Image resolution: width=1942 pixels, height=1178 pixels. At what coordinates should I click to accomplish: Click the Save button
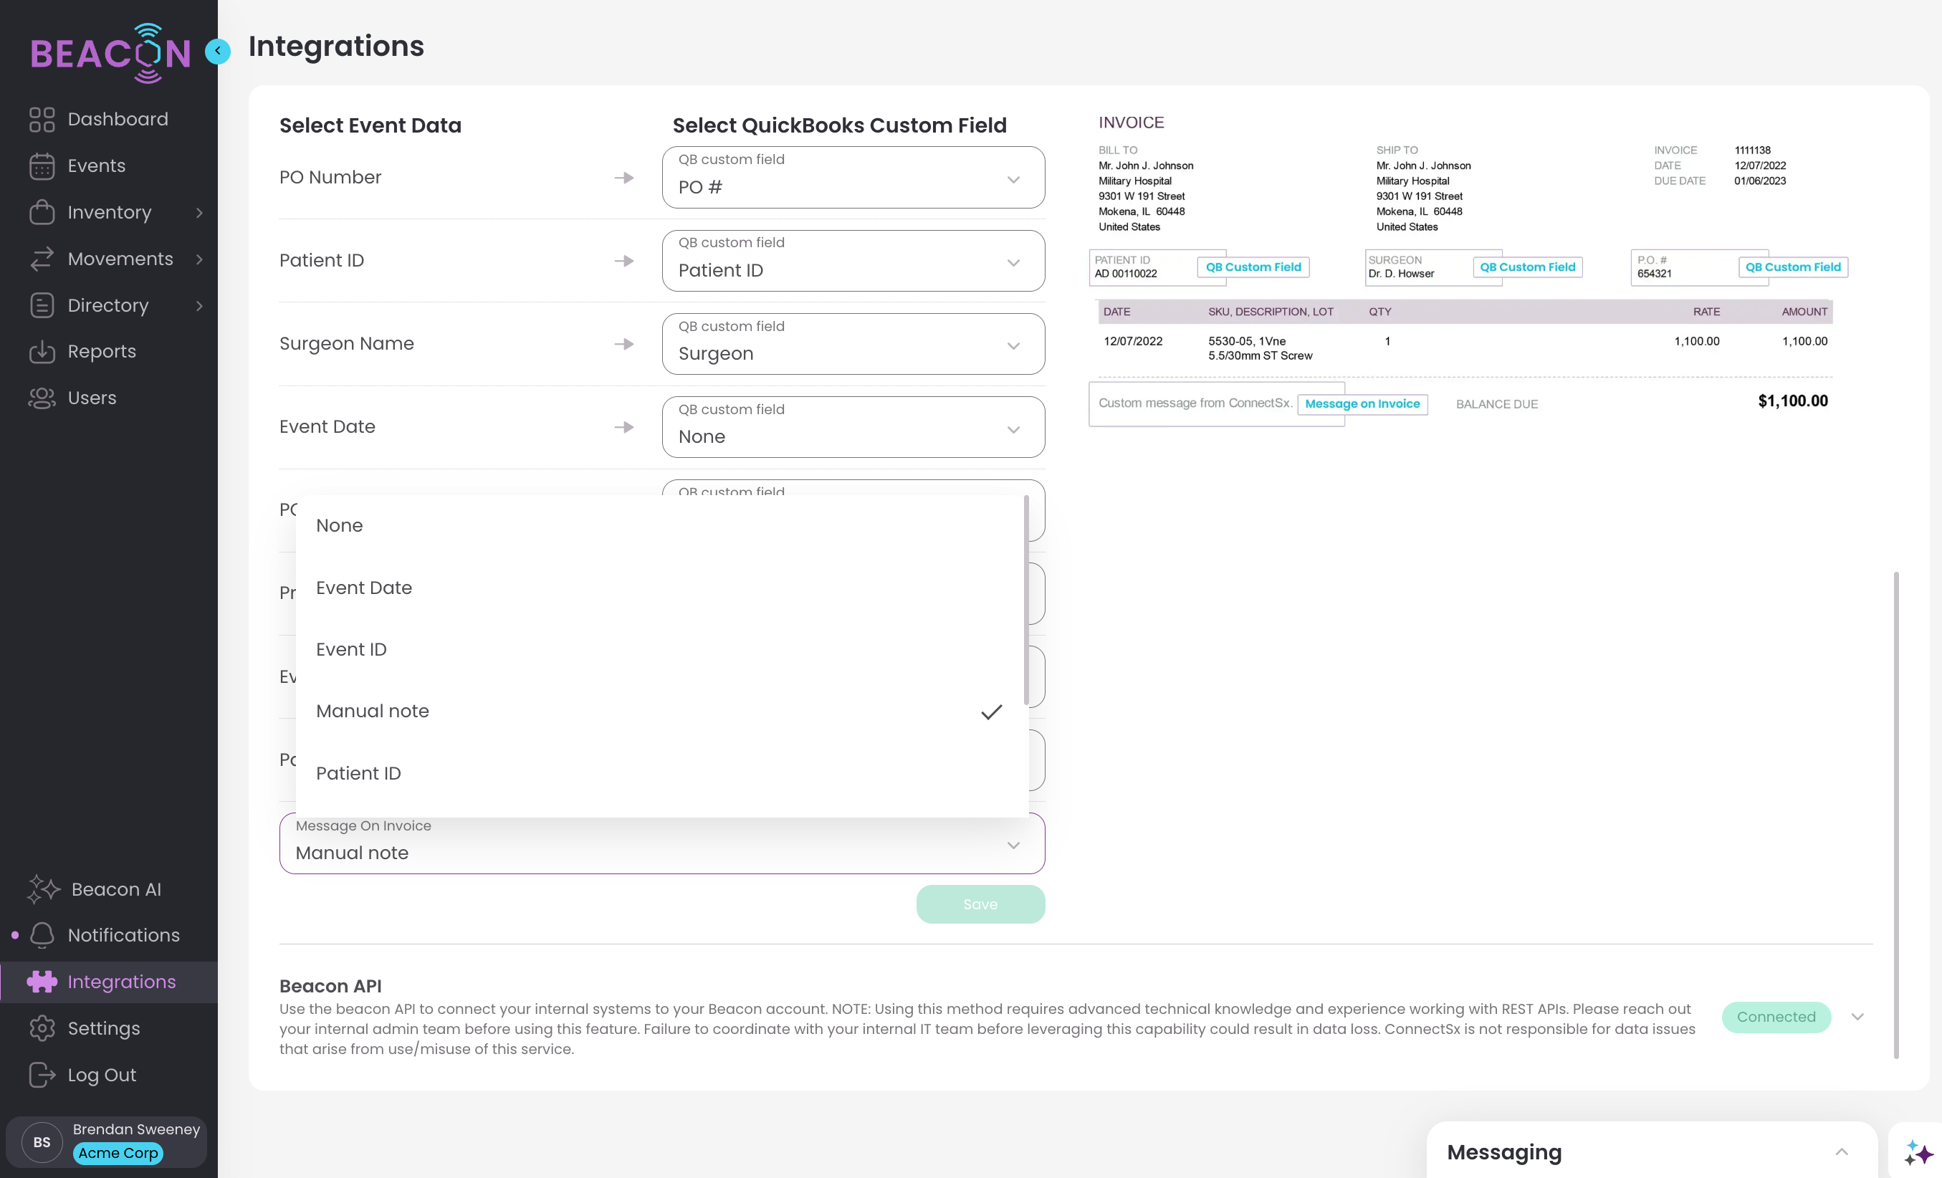980,904
